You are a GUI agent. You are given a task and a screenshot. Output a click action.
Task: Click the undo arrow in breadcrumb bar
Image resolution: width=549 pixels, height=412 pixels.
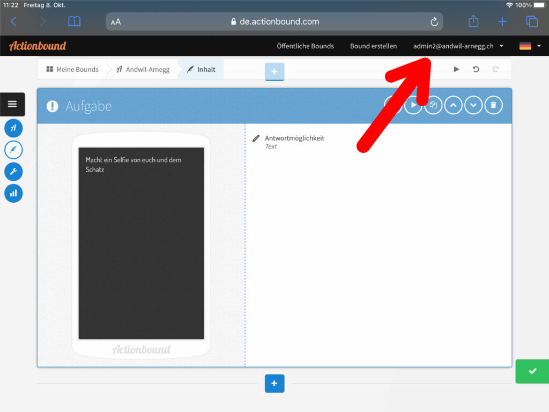(x=476, y=69)
